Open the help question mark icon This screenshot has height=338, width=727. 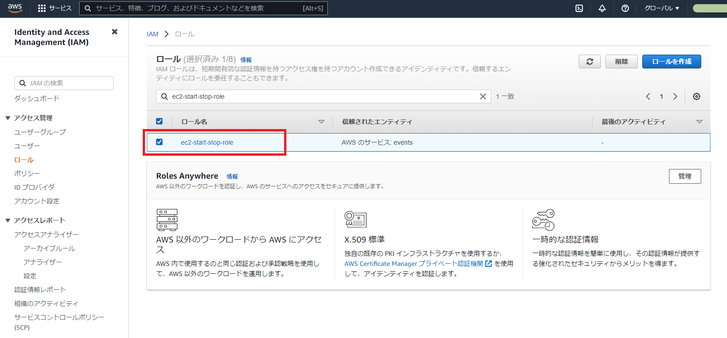click(x=625, y=8)
